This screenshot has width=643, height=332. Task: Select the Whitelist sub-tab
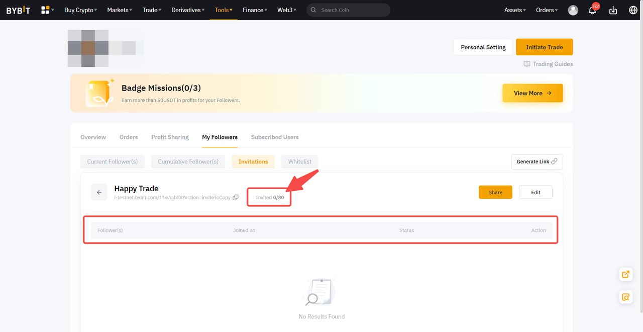[x=299, y=161]
